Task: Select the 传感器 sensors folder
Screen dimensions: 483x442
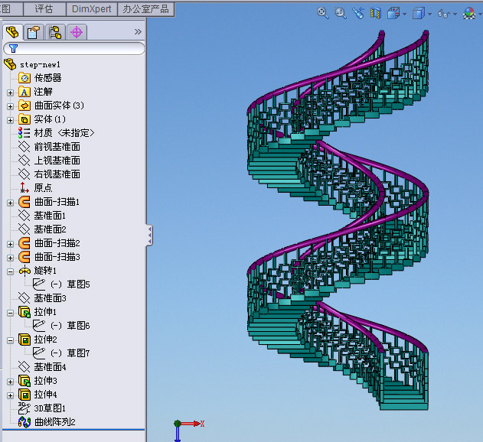Action: pos(47,78)
